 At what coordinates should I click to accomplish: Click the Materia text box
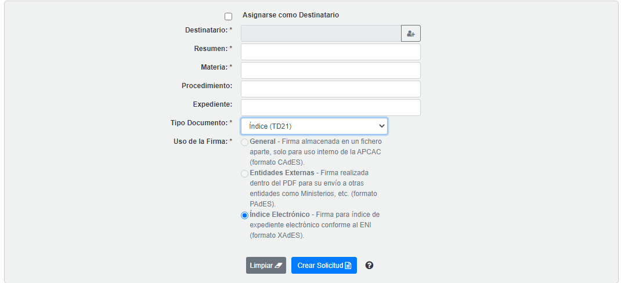pyautogui.click(x=331, y=70)
